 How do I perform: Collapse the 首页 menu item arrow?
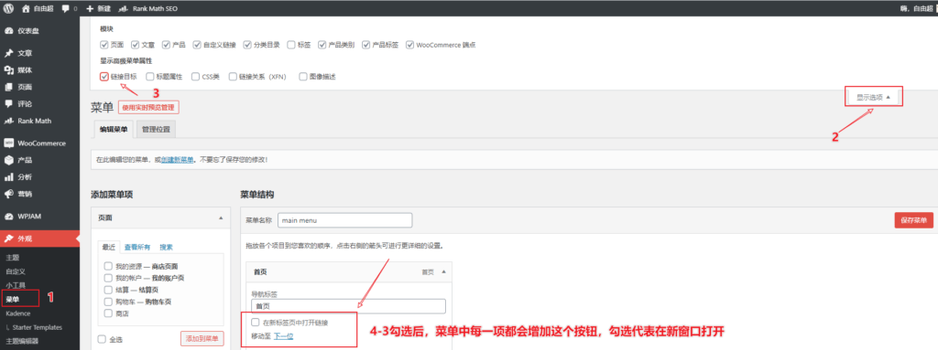click(x=443, y=271)
